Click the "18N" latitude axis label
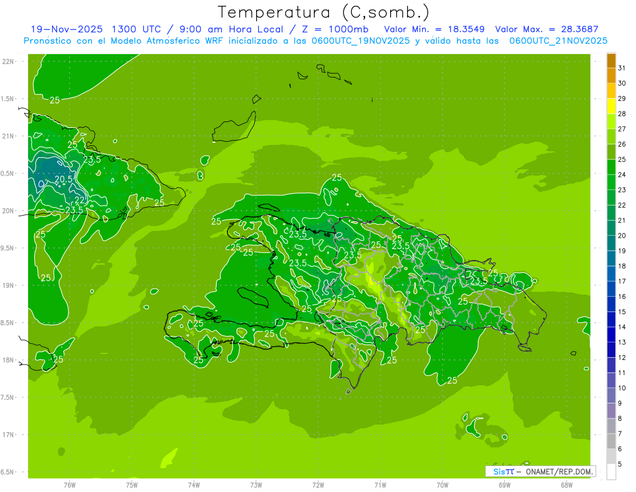636x492 pixels. [8, 360]
